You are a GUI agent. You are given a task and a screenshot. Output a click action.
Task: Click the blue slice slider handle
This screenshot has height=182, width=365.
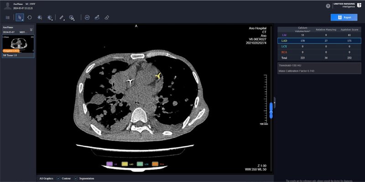click(271, 110)
